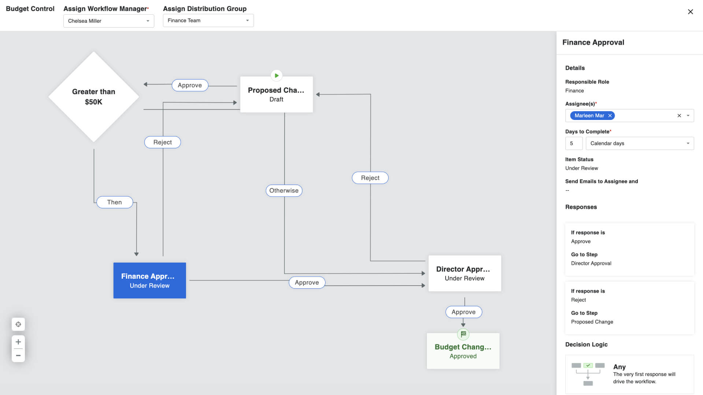Image resolution: width=703 pixels, height=395 pixels.
Task: Close the workflow editor with the X
Action: point(690,12)
